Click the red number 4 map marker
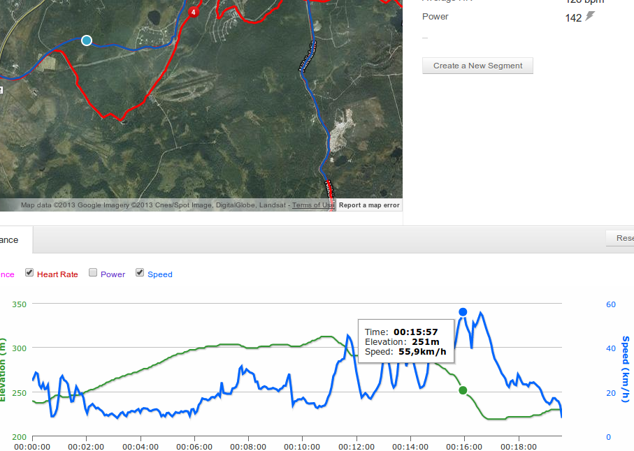Viewport: 634px width, 451px height. (194, 11)
